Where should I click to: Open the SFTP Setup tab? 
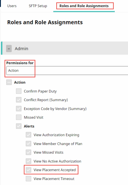pyautogui.click(x=38, y=6)
